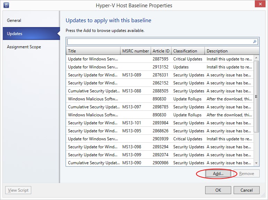Image resolution: width=268 pixels, height=200 pixels.
Task: Click the Updates classification cell for 2913152
Action: coord(181,67)
